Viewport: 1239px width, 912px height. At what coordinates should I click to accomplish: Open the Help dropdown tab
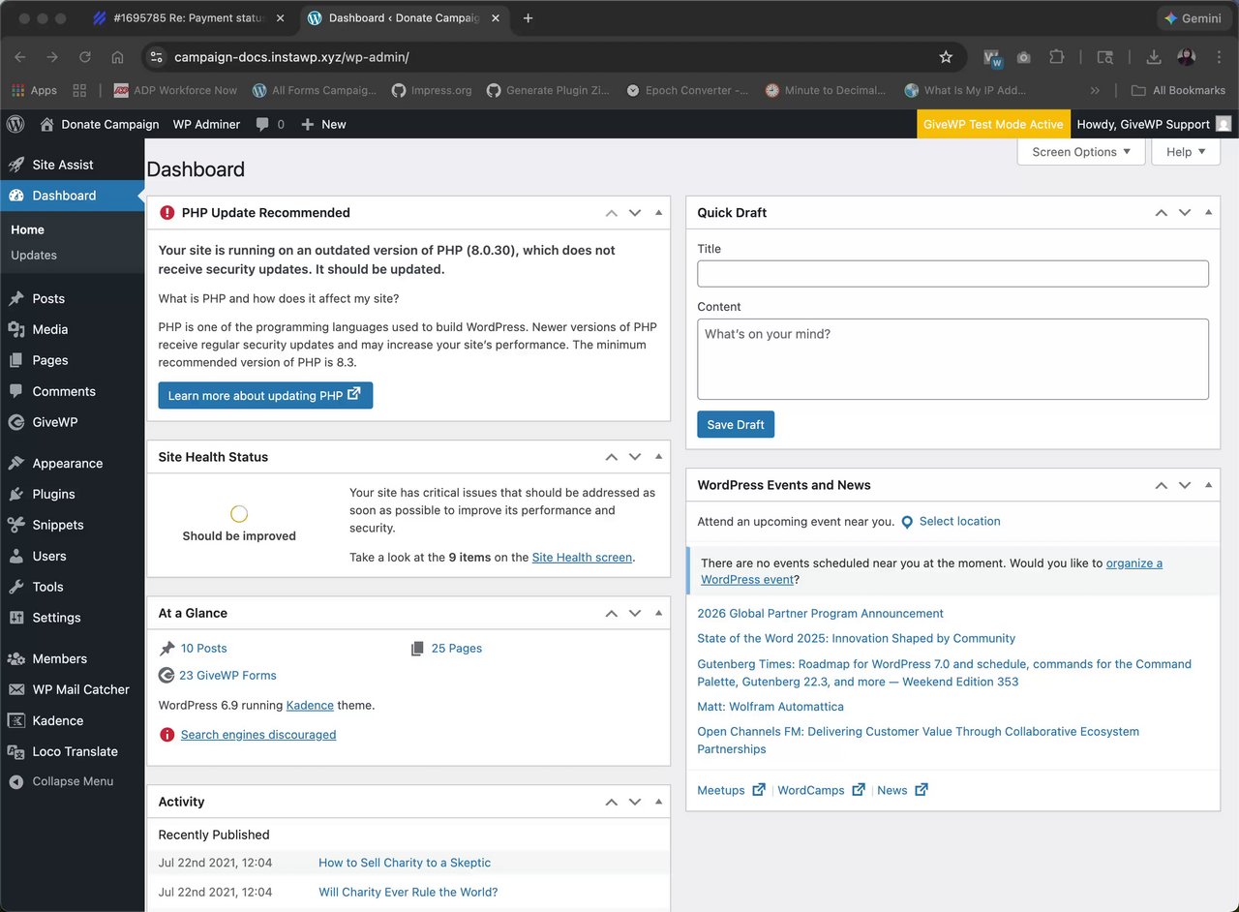click(1186, 152)
